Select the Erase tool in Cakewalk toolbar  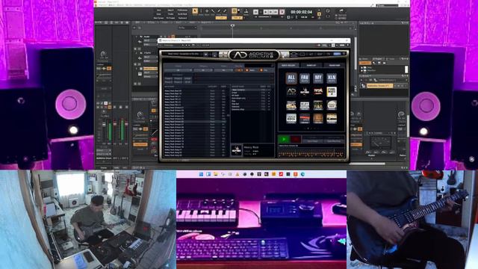point(225,12)
